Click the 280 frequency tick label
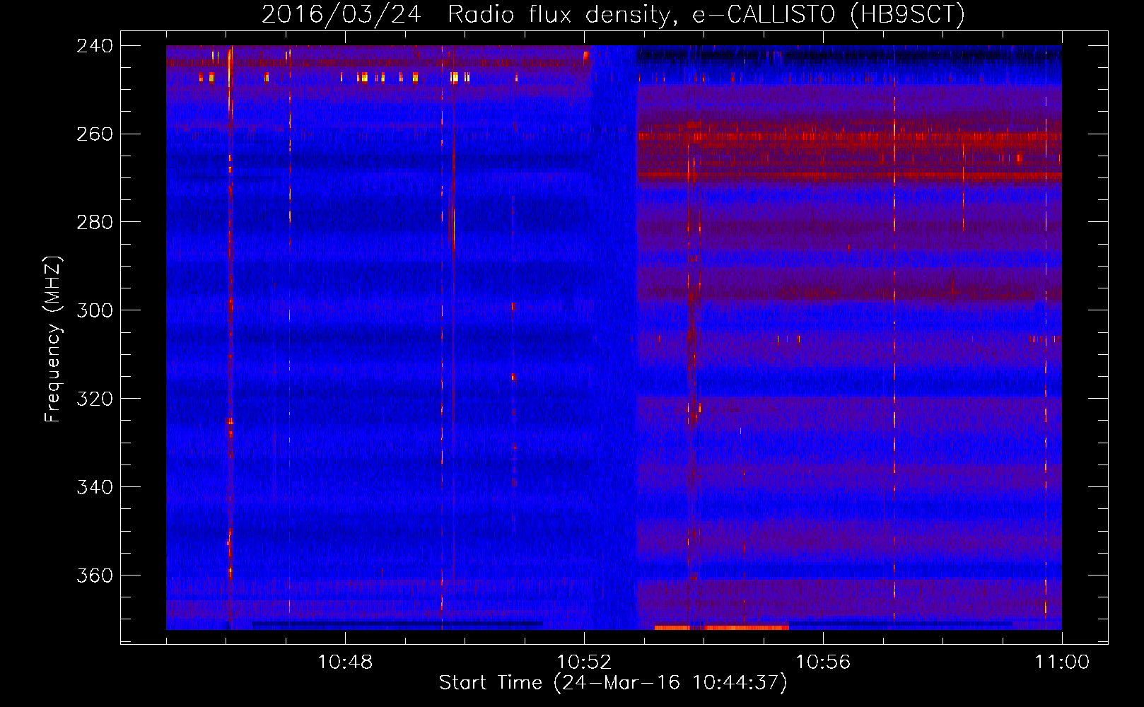The image size is (1144, 707). click(95, 223)
